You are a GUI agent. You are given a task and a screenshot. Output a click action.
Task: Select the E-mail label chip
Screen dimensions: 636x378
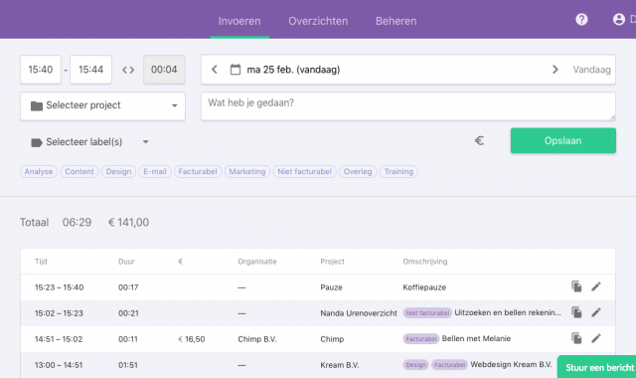point(155,171)
